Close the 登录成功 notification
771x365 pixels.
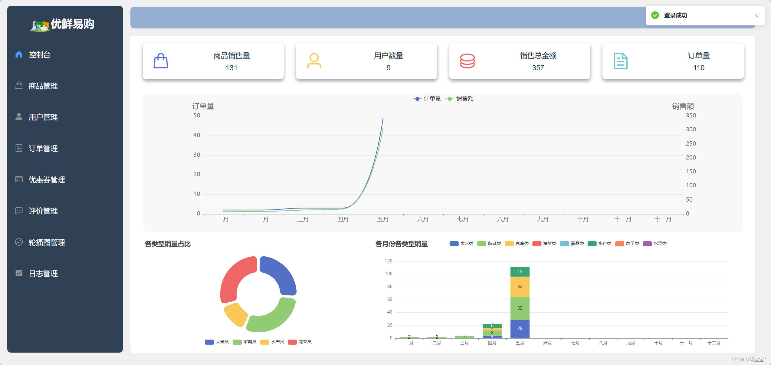pyautogui.click(x=756, y=16)
